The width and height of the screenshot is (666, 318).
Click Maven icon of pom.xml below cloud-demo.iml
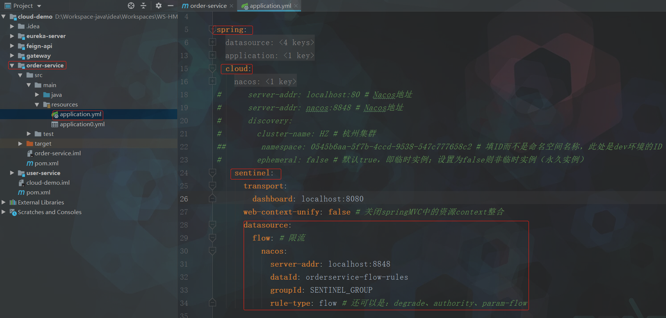tap(21, 193)
